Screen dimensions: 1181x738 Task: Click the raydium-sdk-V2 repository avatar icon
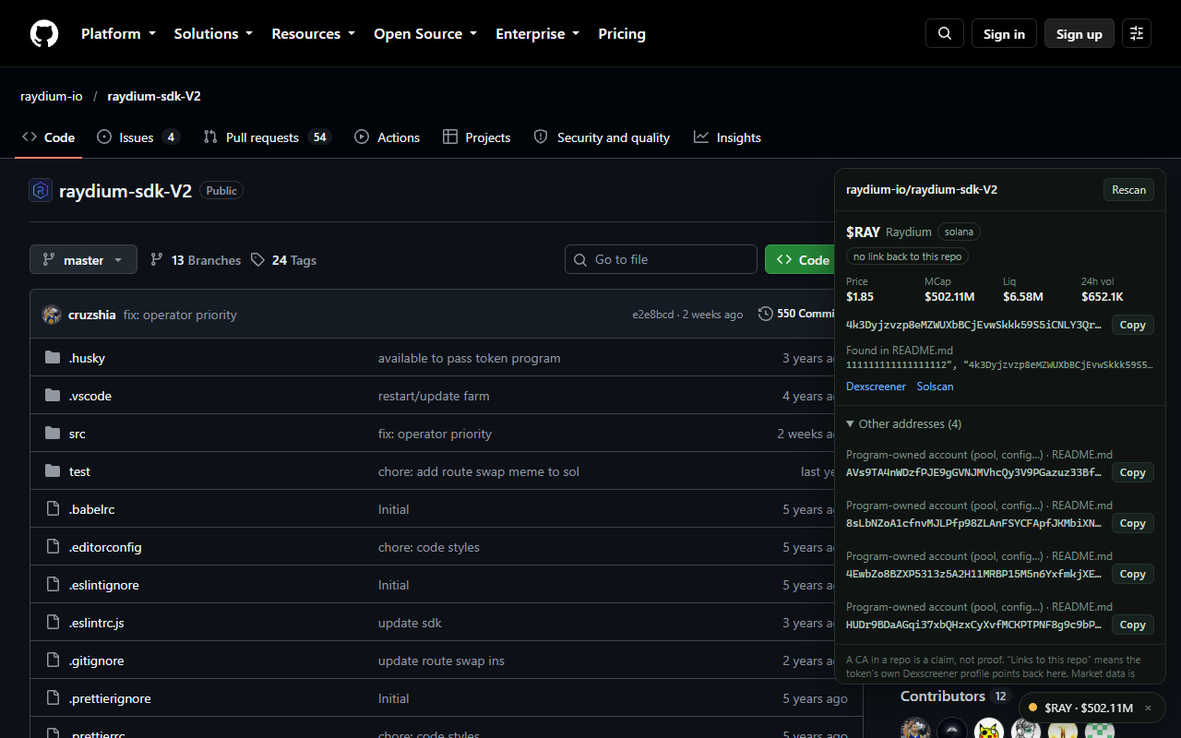[x=41, y=191]
